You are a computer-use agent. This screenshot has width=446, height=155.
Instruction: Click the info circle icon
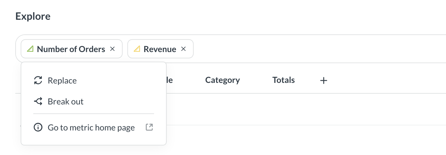[38, 127]
